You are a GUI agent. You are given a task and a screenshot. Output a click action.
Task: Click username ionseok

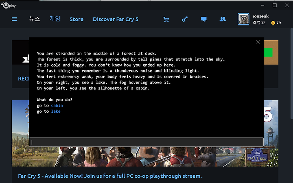[x=261, y=16]
